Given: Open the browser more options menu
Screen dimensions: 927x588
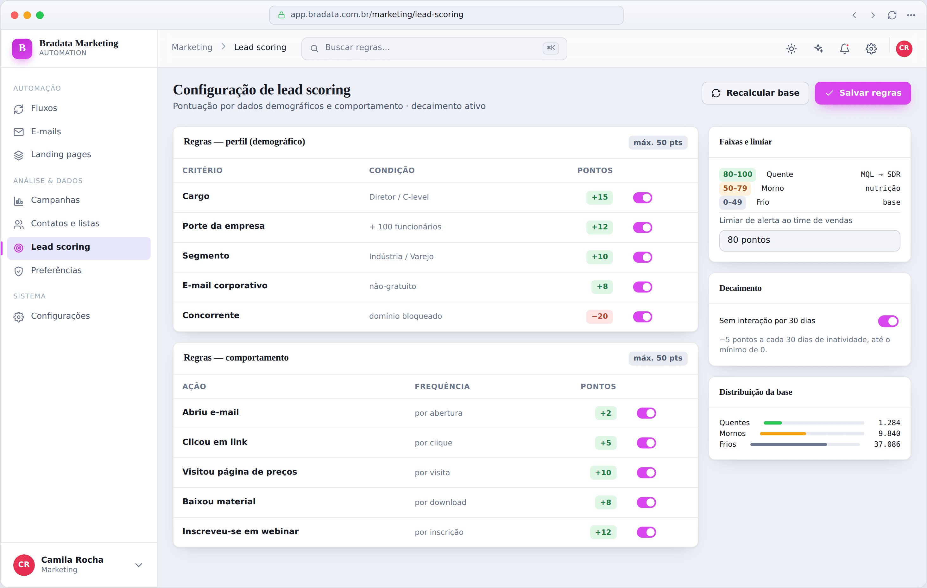Looking at the screenshot, I should coord(911,15).
